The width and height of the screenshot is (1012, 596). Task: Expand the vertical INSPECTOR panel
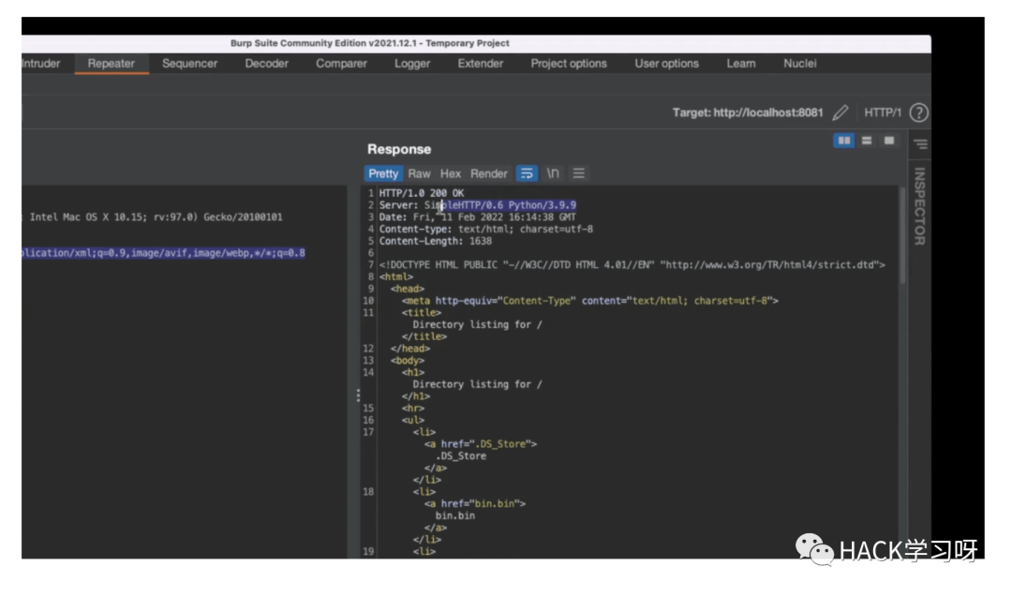[920, 206]
